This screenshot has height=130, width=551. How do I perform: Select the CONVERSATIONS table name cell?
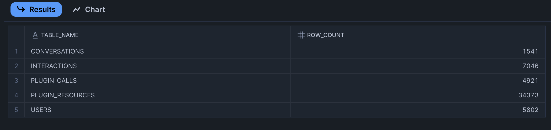click(157, 51)
